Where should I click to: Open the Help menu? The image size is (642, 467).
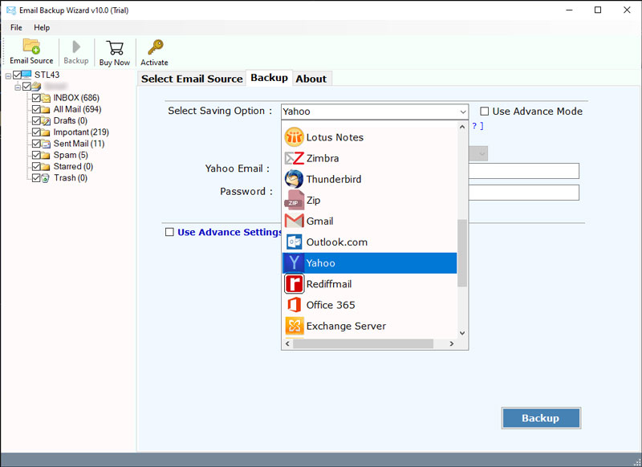pos(42,27)
